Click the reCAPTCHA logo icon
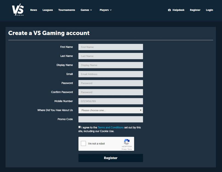This screenshot has height=172, width=222. pyautogui.click(x=127, y=142)
